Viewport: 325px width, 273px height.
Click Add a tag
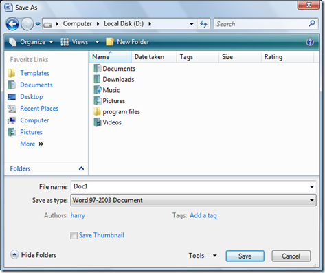point(203,215)
